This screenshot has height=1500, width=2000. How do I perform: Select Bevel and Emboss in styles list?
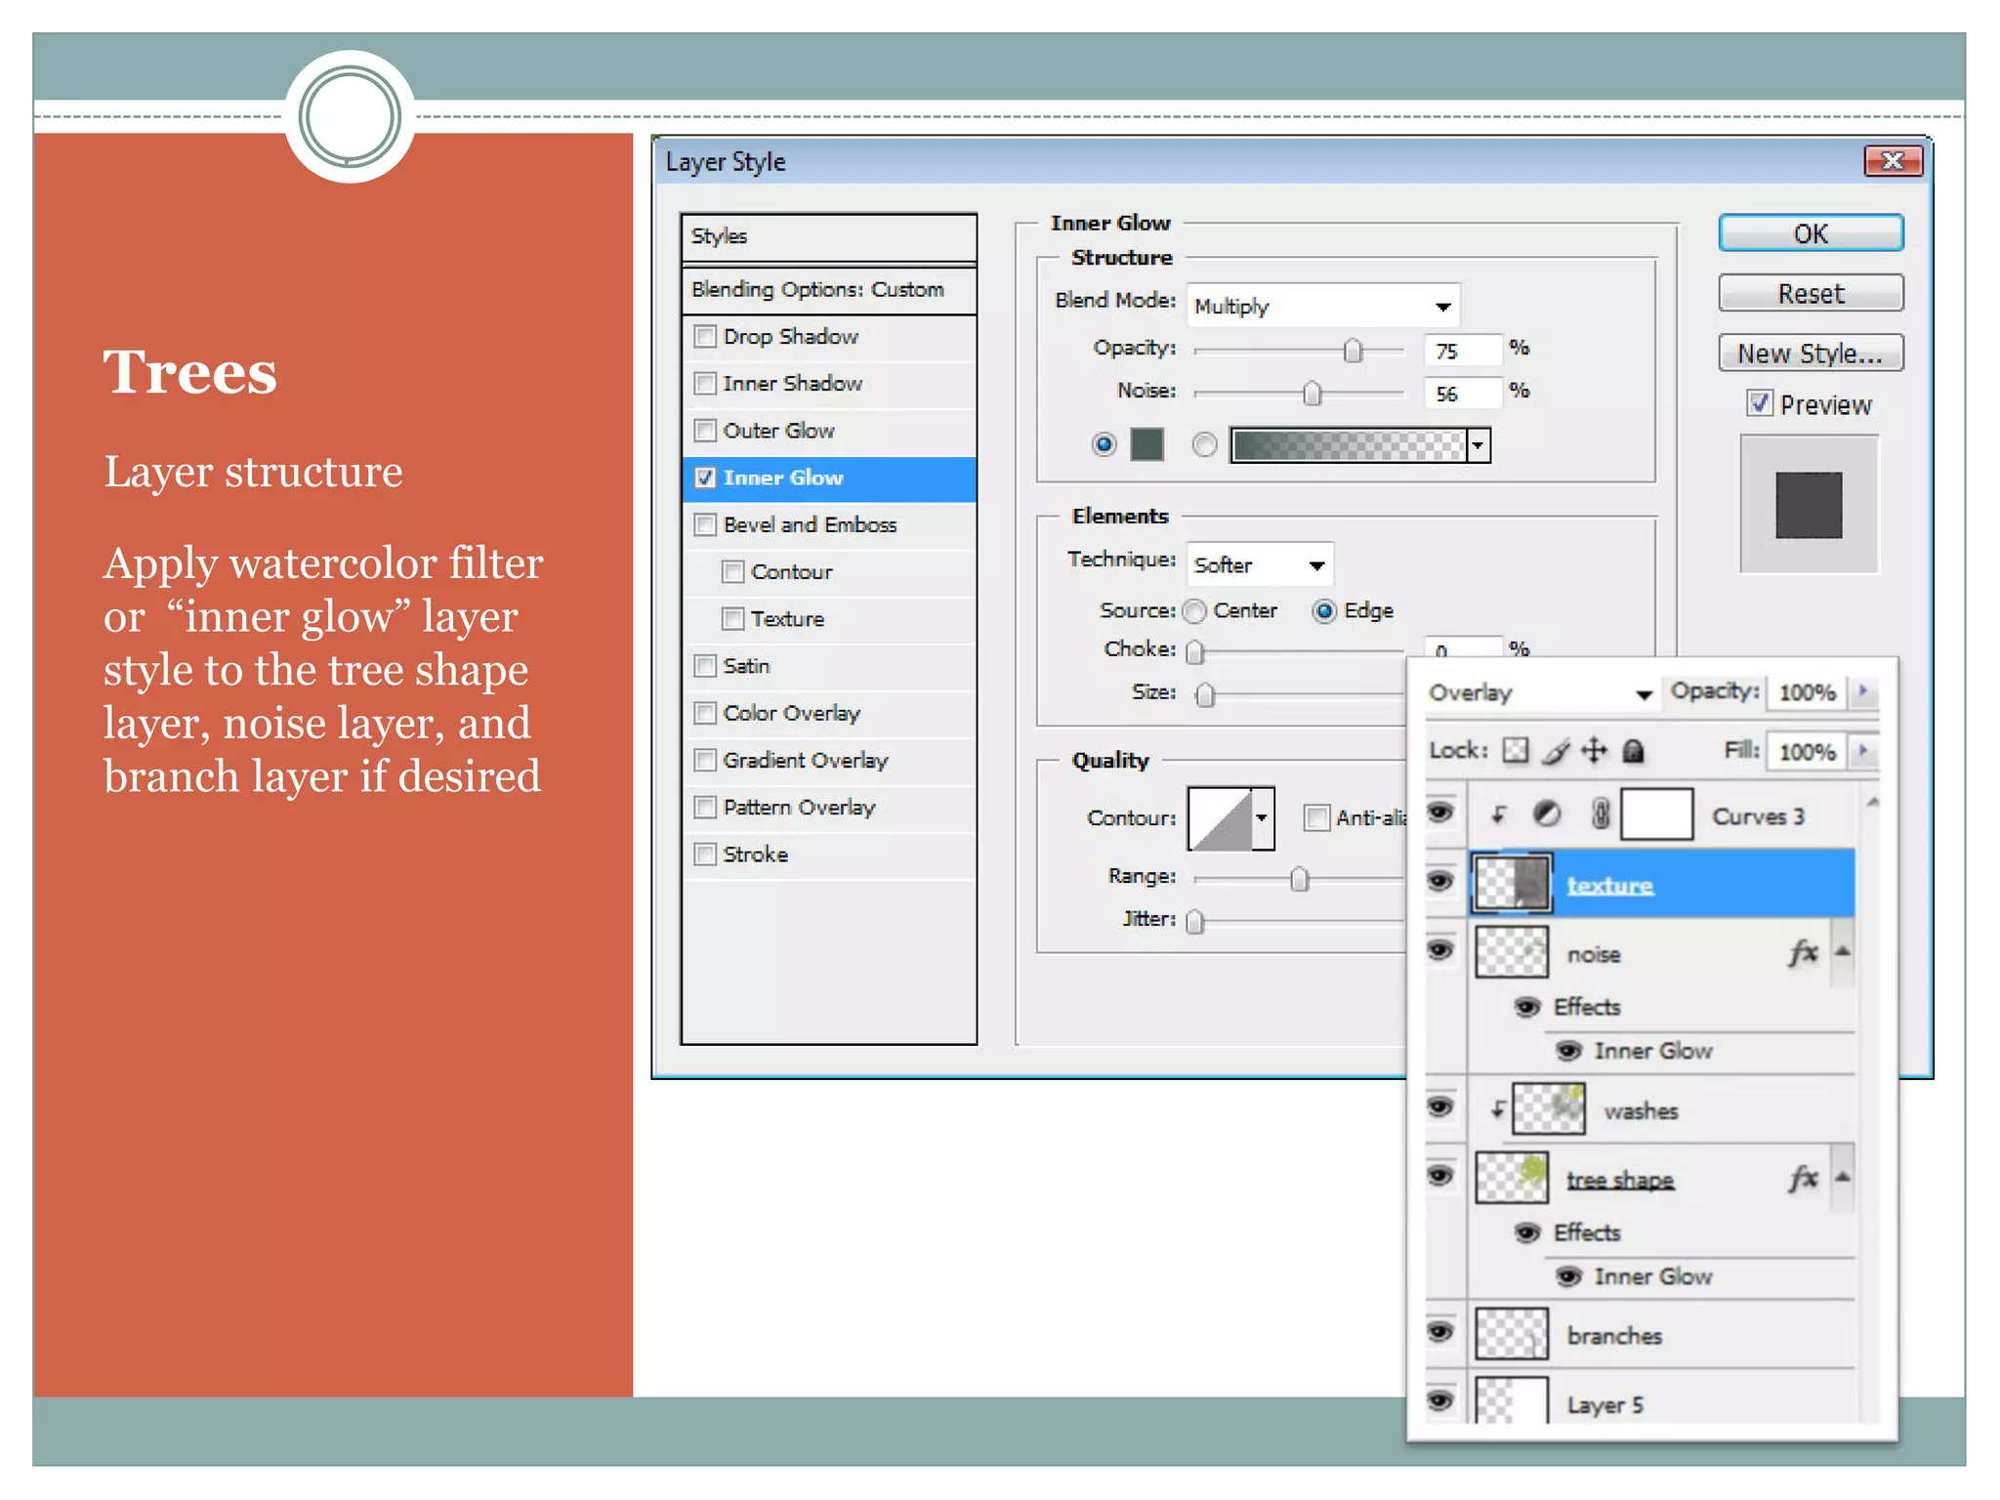click(810, 525)
